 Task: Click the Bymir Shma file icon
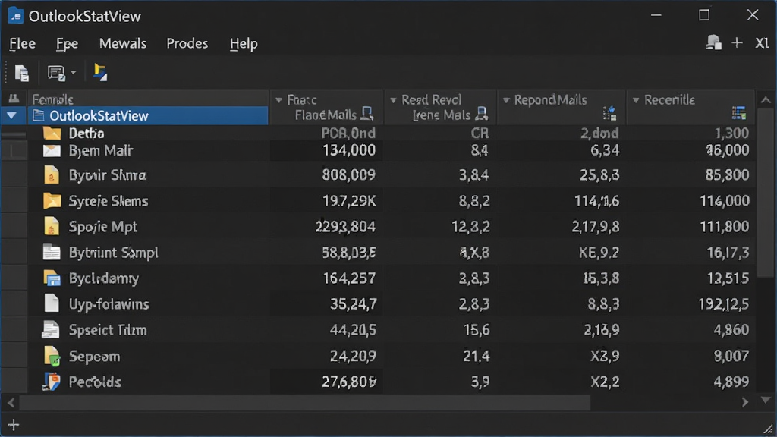(x=52, y=175)
